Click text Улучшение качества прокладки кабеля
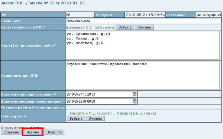 [x=107, y=64]
